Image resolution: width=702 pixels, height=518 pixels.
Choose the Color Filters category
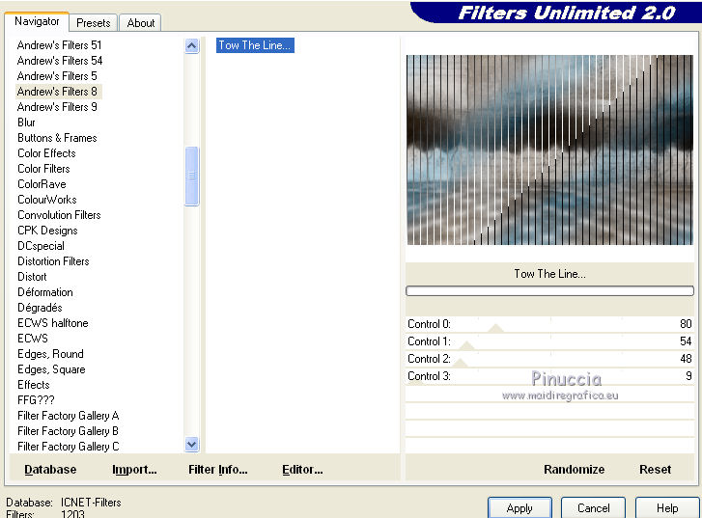(43, 169)
